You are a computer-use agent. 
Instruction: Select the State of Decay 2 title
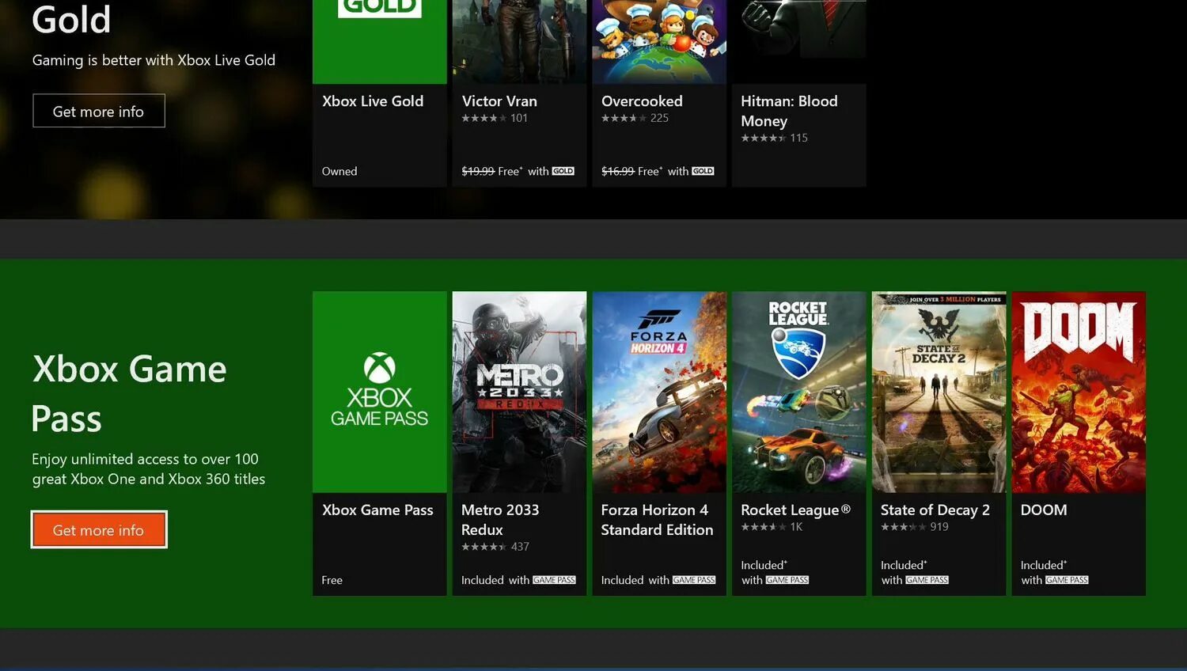pyautogui.click(x=935, y=510)
